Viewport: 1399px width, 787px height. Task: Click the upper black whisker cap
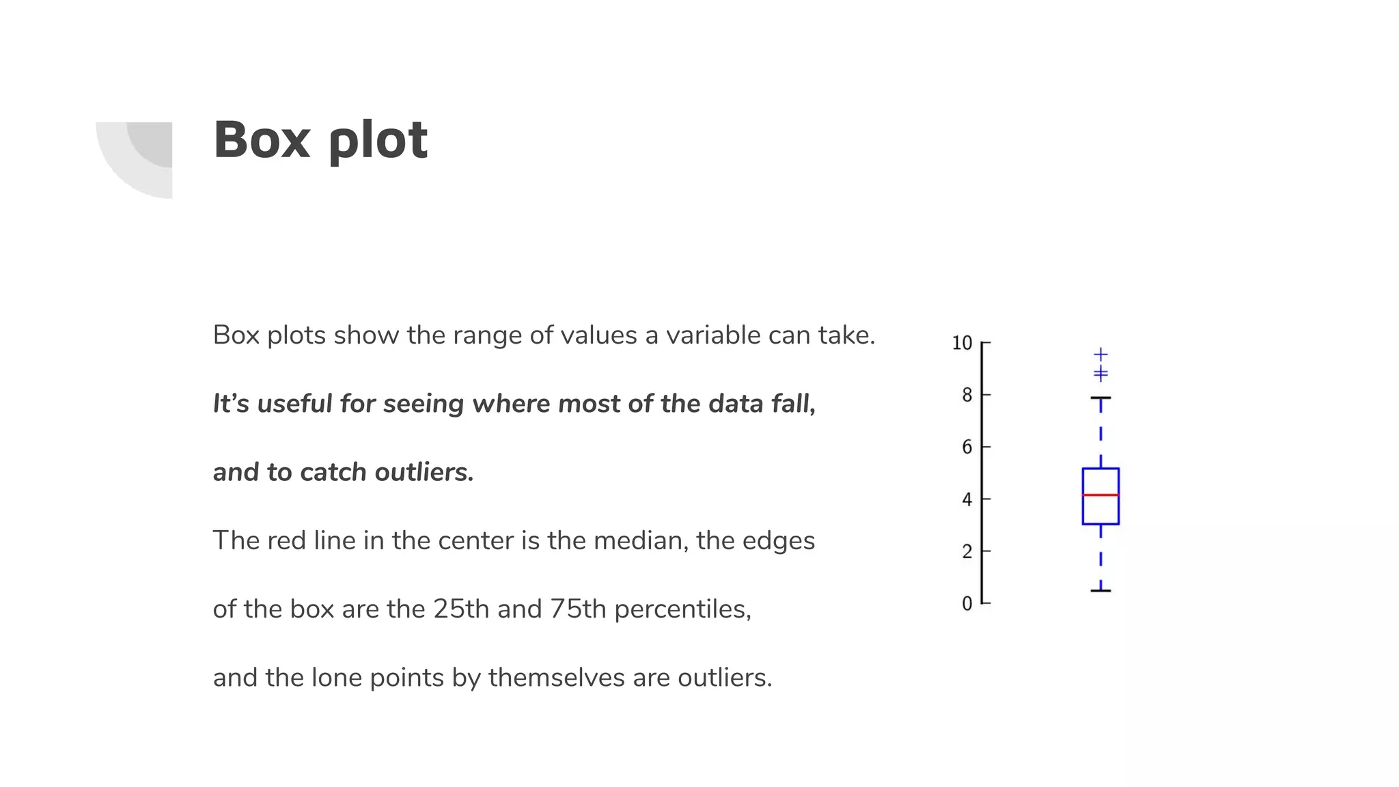click(1100, 398)
